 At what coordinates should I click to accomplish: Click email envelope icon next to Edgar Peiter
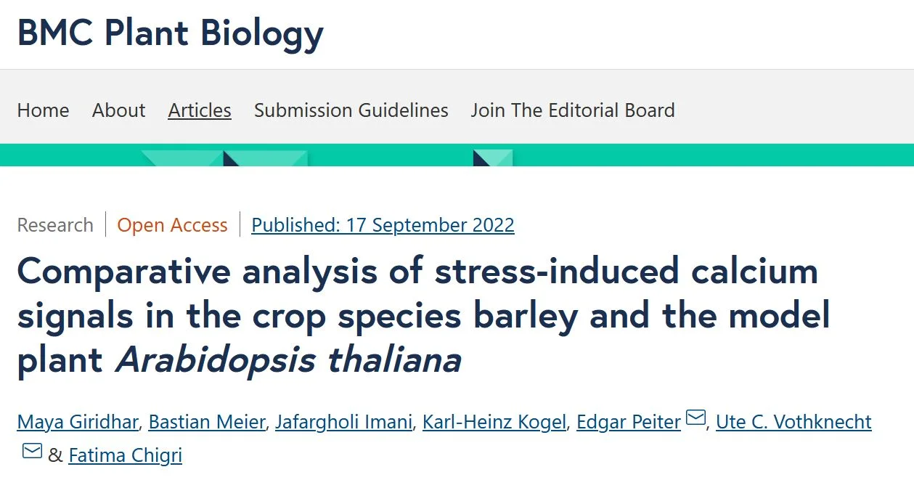[695, 418]
